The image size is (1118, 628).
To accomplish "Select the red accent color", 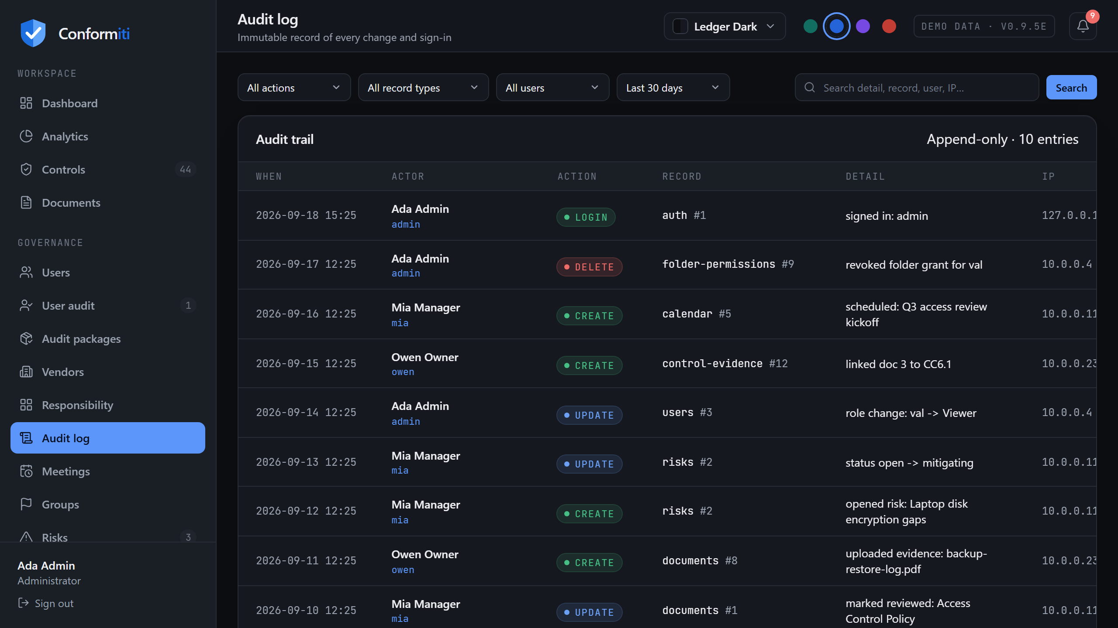I will [x=889, y=26].
